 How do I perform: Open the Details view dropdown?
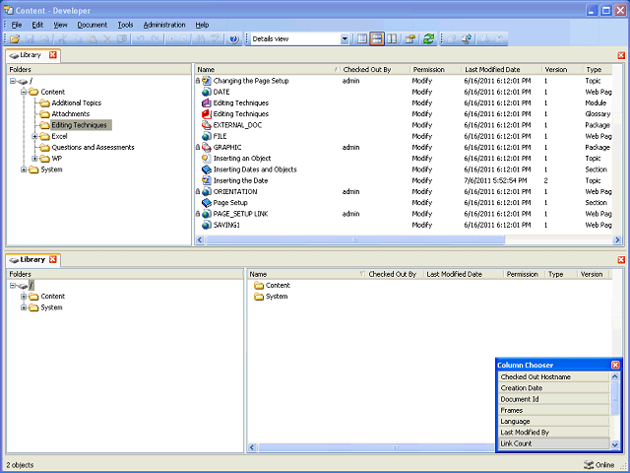[x=345, y=39]
